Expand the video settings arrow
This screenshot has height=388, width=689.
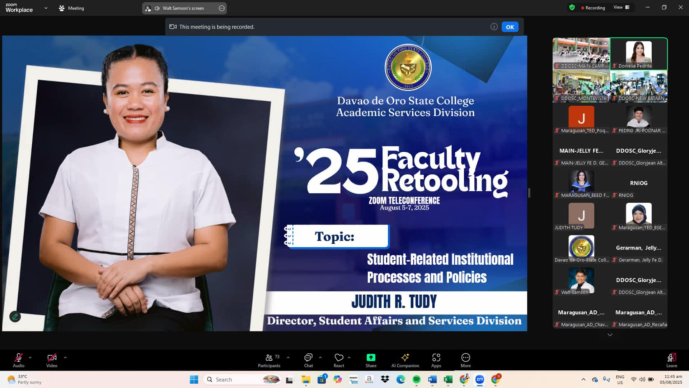click(65, 358)
